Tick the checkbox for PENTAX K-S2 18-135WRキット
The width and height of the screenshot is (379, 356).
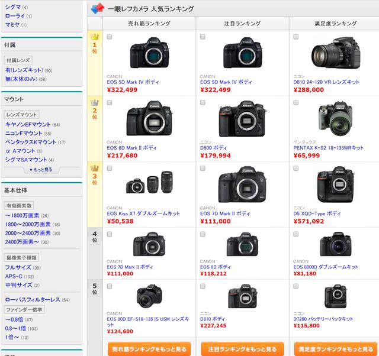[296, 102]
